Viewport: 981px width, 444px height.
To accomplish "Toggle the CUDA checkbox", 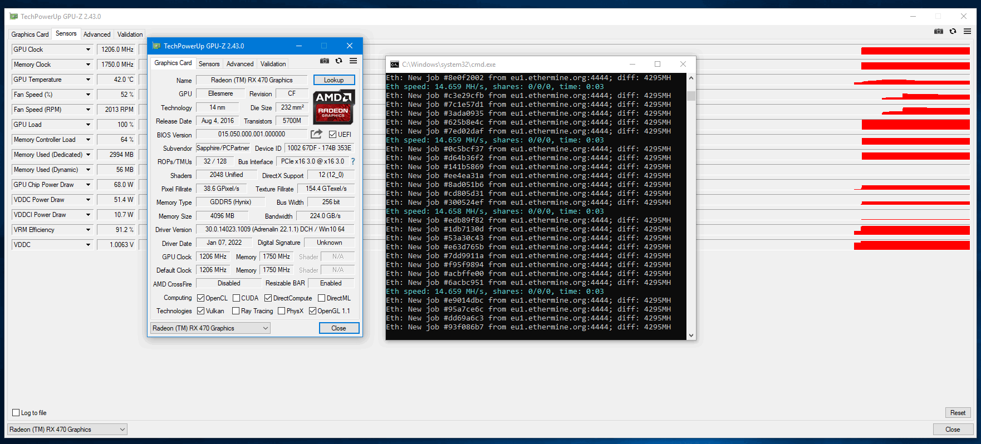I will pyautogui.click(x=236, y=298).
